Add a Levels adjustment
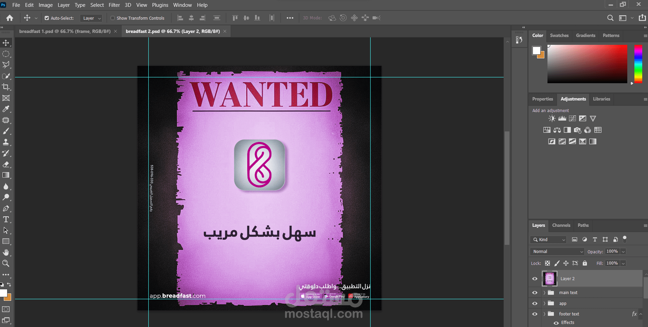 coord(562,119)
